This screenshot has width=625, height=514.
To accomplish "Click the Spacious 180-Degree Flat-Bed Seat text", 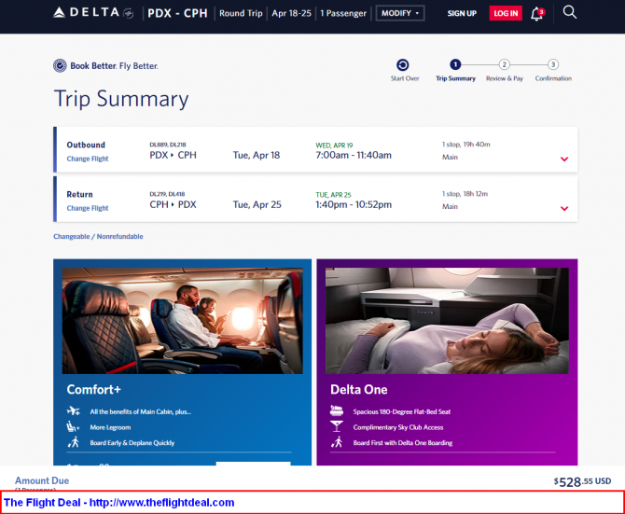I will click(x=402, y=411).
